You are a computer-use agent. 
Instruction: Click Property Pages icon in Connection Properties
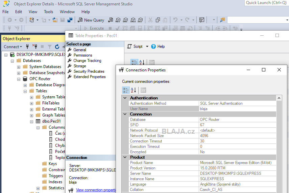click(143, 90)
